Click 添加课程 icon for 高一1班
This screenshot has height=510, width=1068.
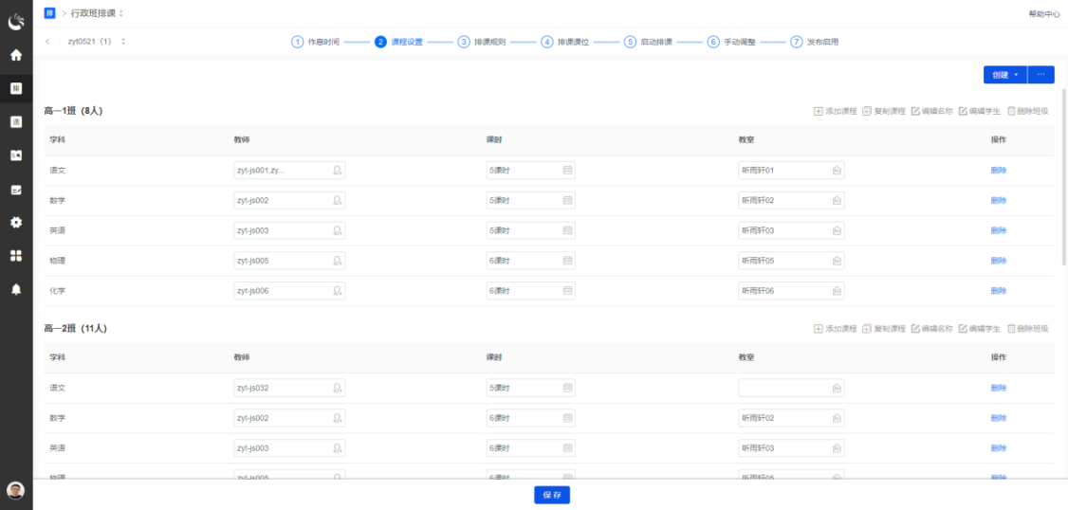(x=819, y=112)
